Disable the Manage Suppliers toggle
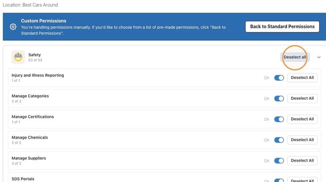326x182 pixels. click(x=279, y=161)
